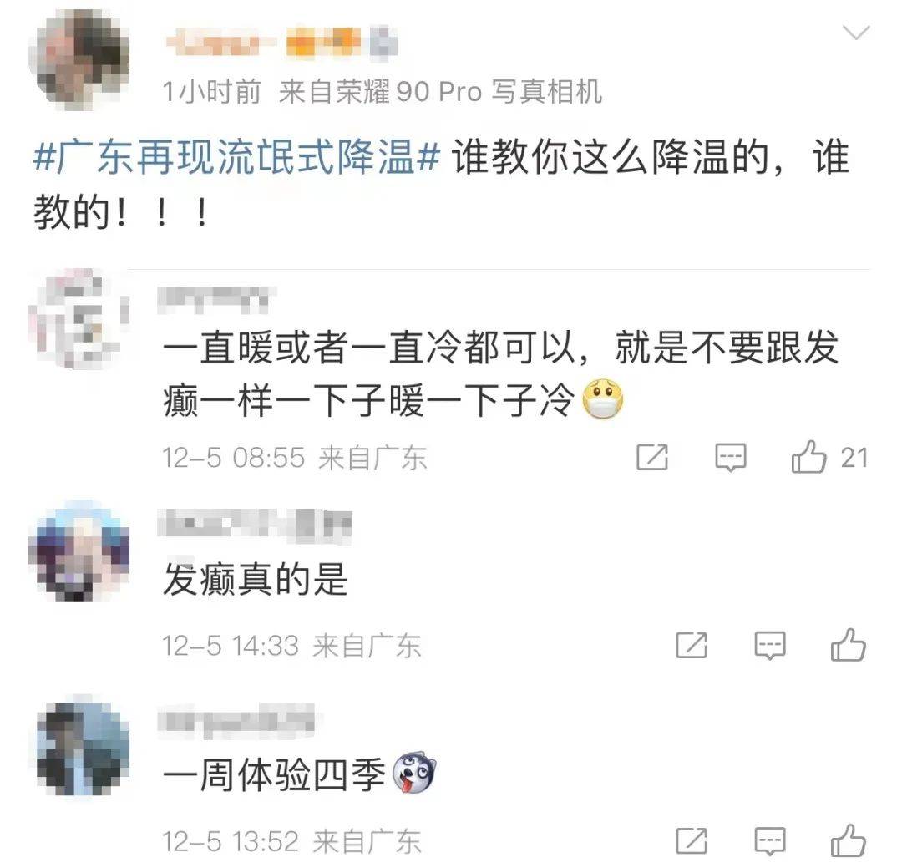902x868 pixels.
Task: Repost the 一周体验四季 comment
Action: [x=692, y=841]
